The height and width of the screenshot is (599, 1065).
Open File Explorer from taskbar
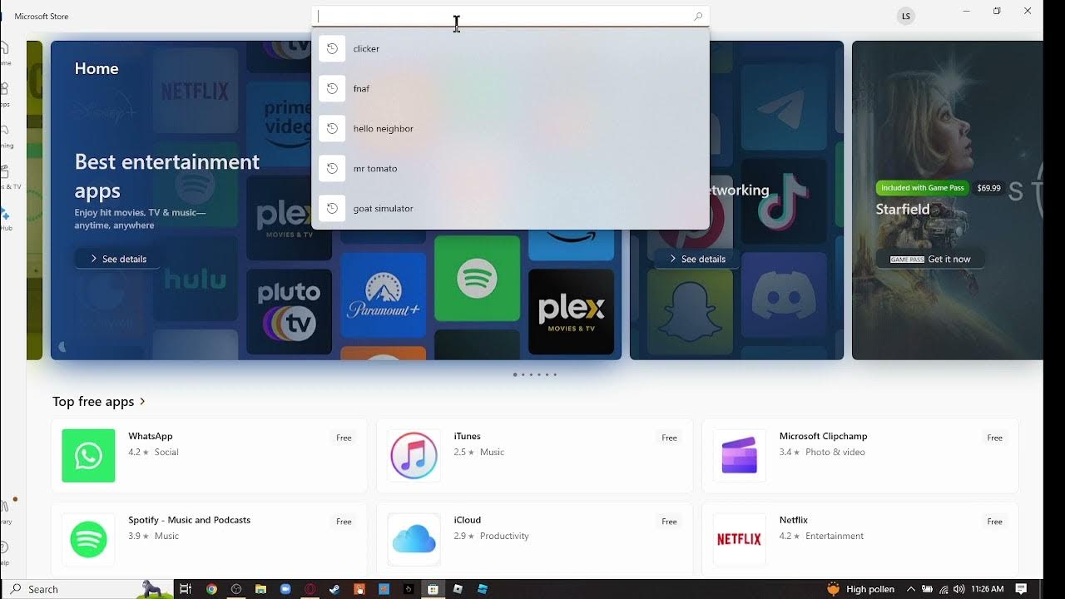(260, 589)
